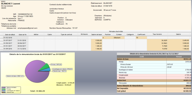Viewport: 192px width, 95px height.
Task: Click the Type de contrat column header
Action: pyautogui.click(x=66, y=34)
